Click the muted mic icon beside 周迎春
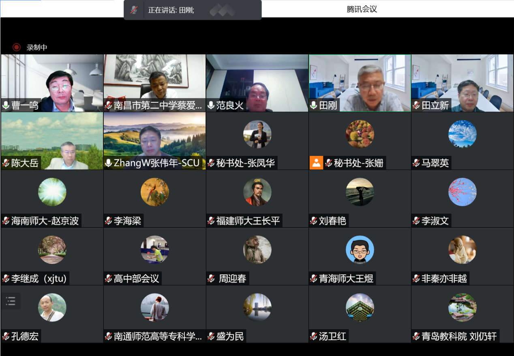The image size is (514, 356). [x=211, y=278]
